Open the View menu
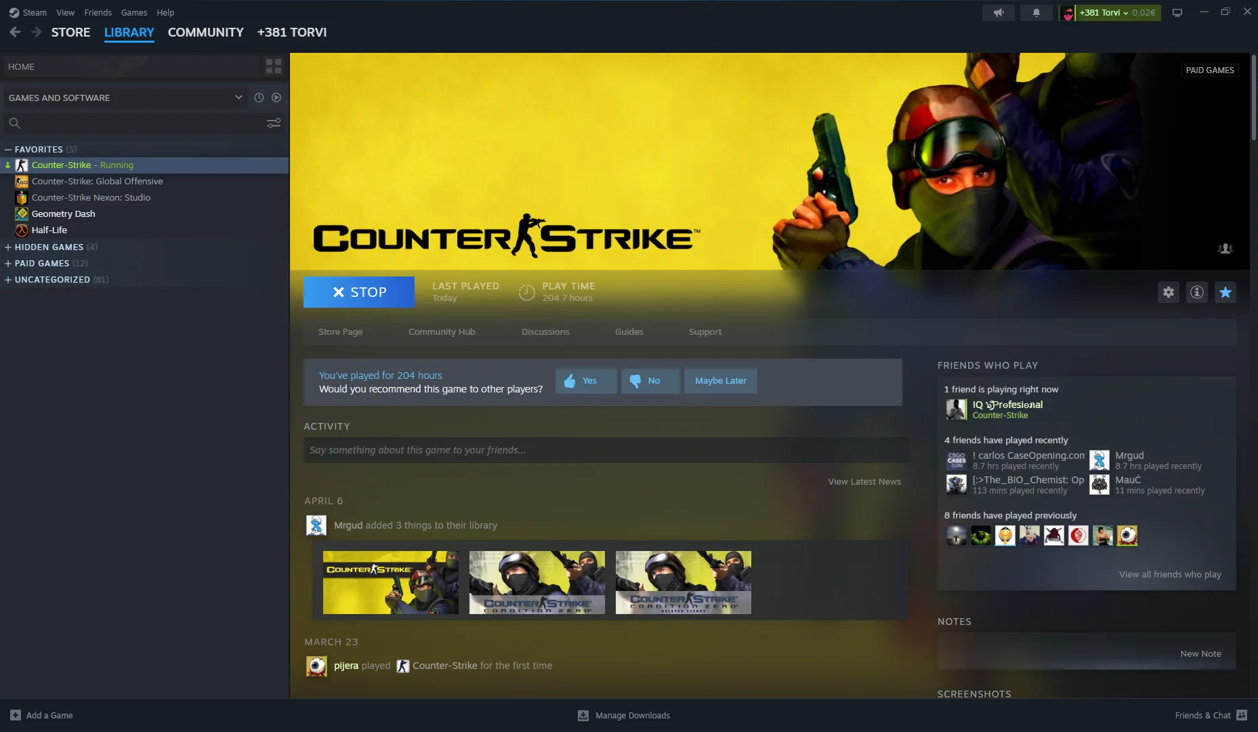 [66, 12]
